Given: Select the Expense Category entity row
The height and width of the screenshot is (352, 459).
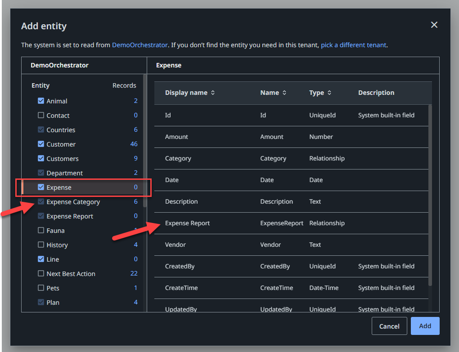Looking at the screenshot, I should click(73, 202).
